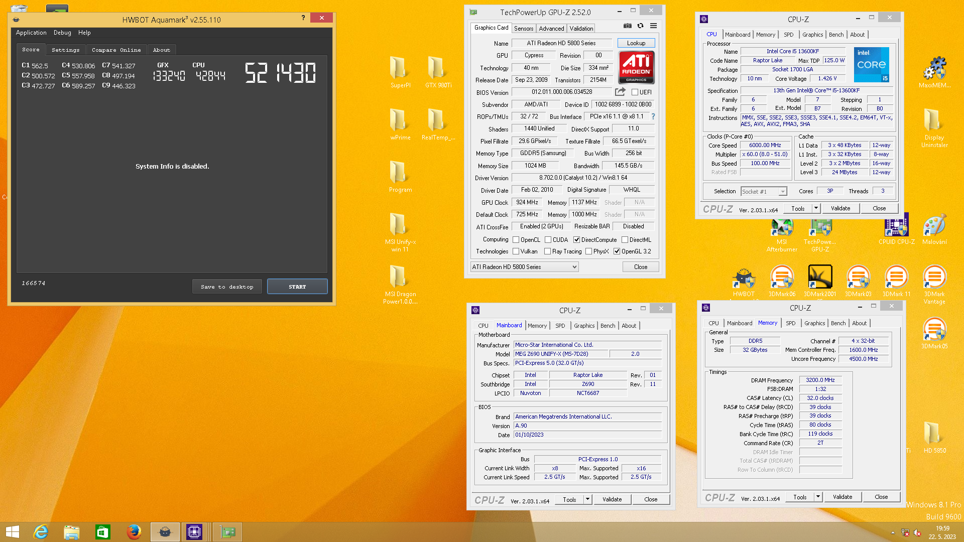The height and width of the screenshot is (542, 964).
Task: Click the Intel Core i5 logo in CPU-Z
Action: pyautogui.click(x=872, y=65)
